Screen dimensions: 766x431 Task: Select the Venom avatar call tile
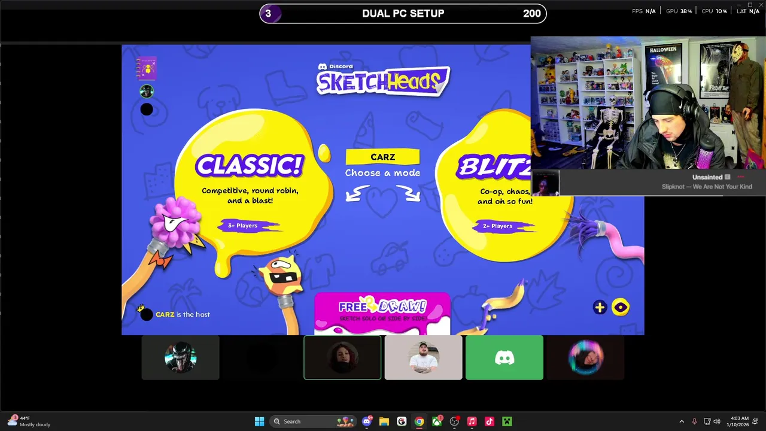180,357
